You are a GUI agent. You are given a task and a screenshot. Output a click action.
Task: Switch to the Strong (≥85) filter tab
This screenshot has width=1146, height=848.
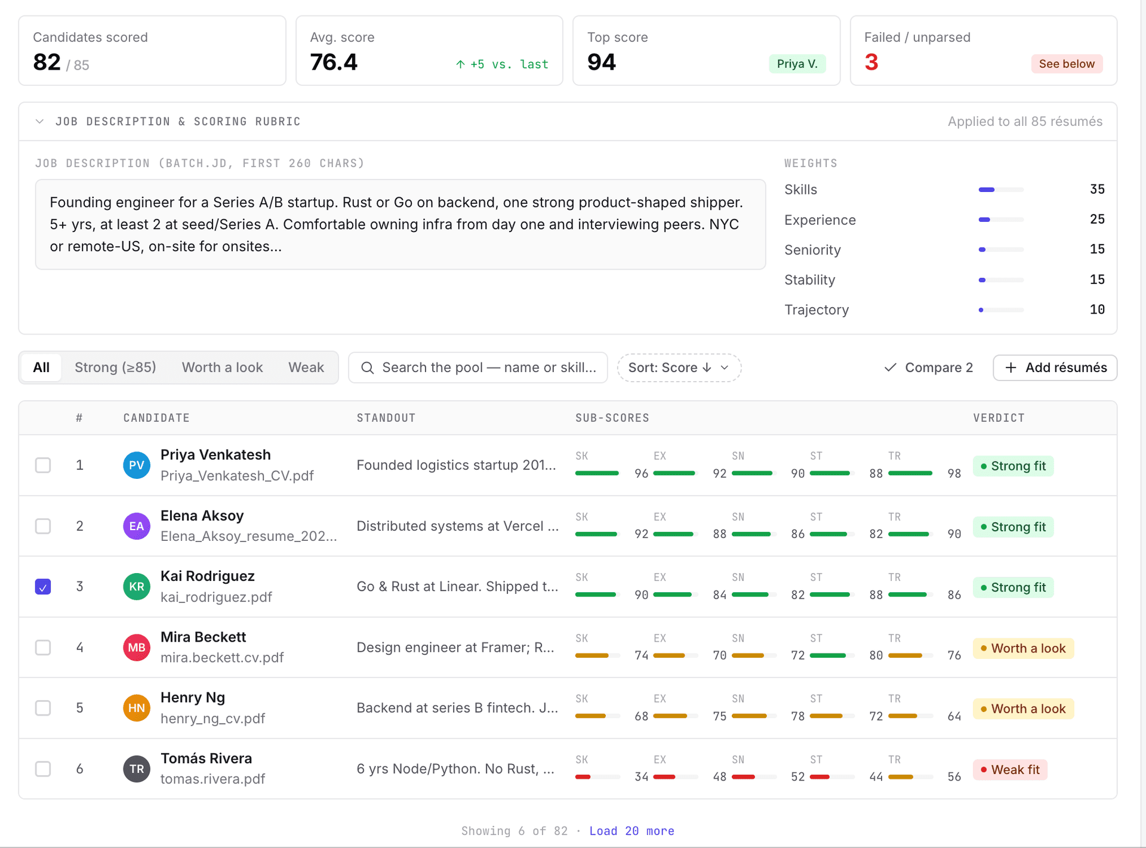(115, 368)
